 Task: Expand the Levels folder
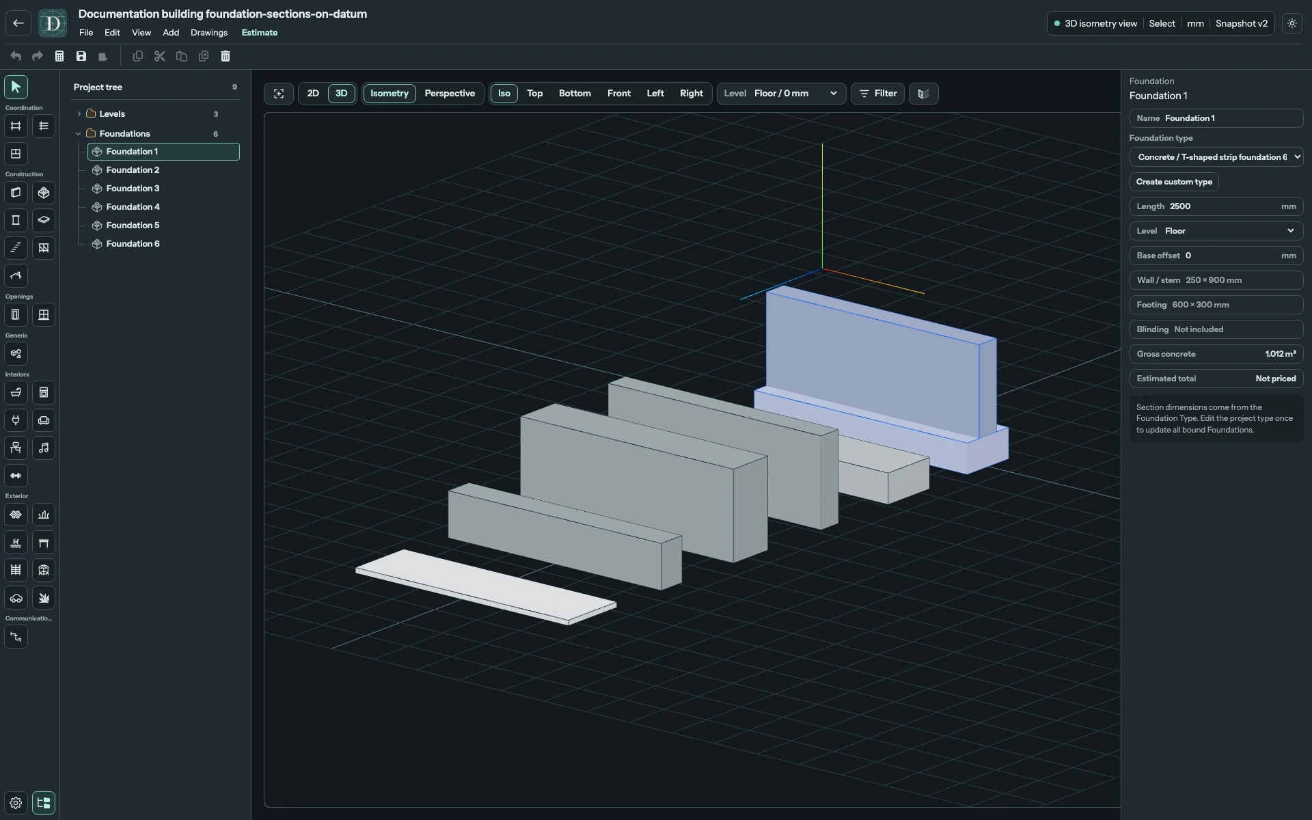[79, 114]
